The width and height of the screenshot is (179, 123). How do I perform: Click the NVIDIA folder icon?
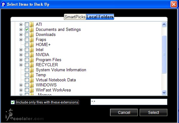point(32,55)
